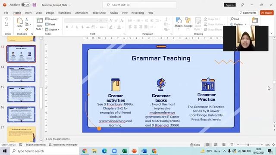Open the File menu

tap(6, 12)
